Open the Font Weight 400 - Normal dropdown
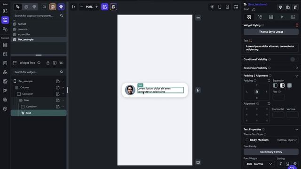This screenshot has width=301, height=169. [259, 164]
